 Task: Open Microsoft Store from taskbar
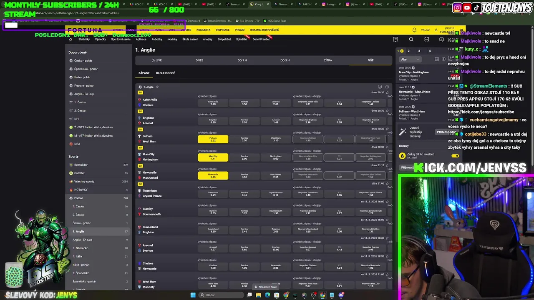[277, 295]
